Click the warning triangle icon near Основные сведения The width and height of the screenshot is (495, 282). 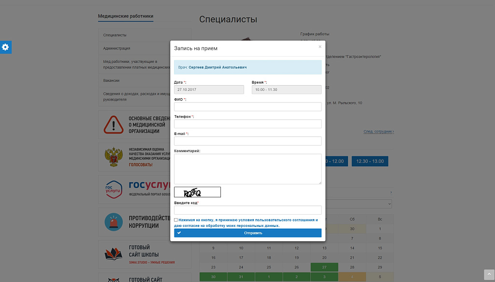[x=114, y=124]
